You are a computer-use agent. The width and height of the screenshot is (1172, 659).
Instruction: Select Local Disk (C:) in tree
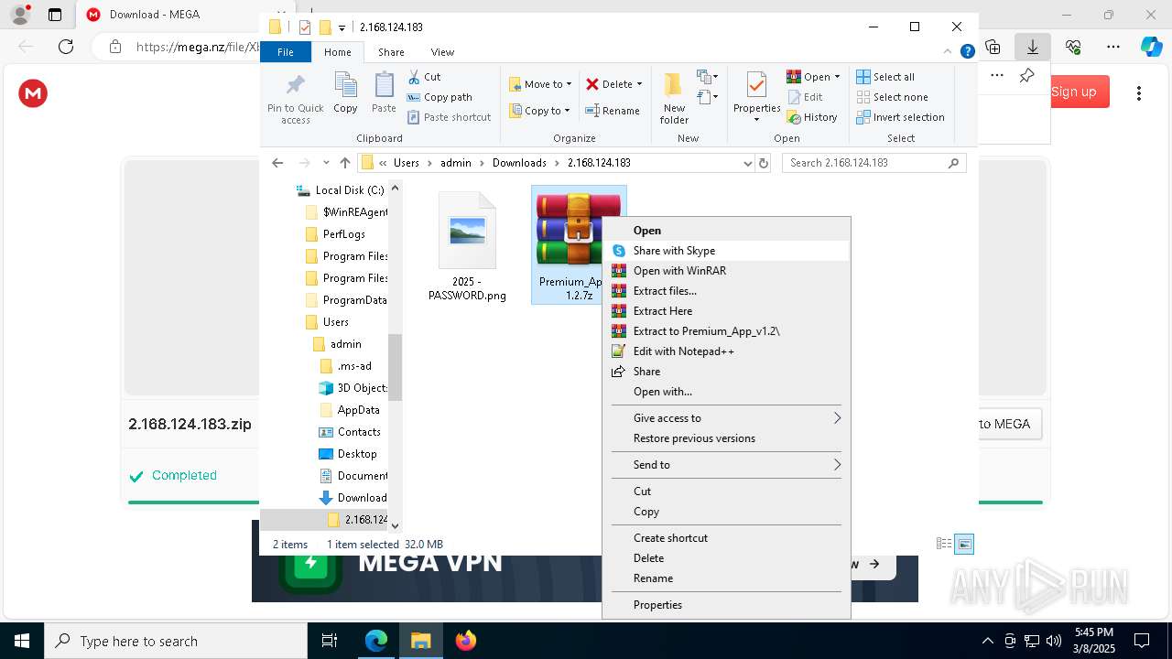click(341, 190)
